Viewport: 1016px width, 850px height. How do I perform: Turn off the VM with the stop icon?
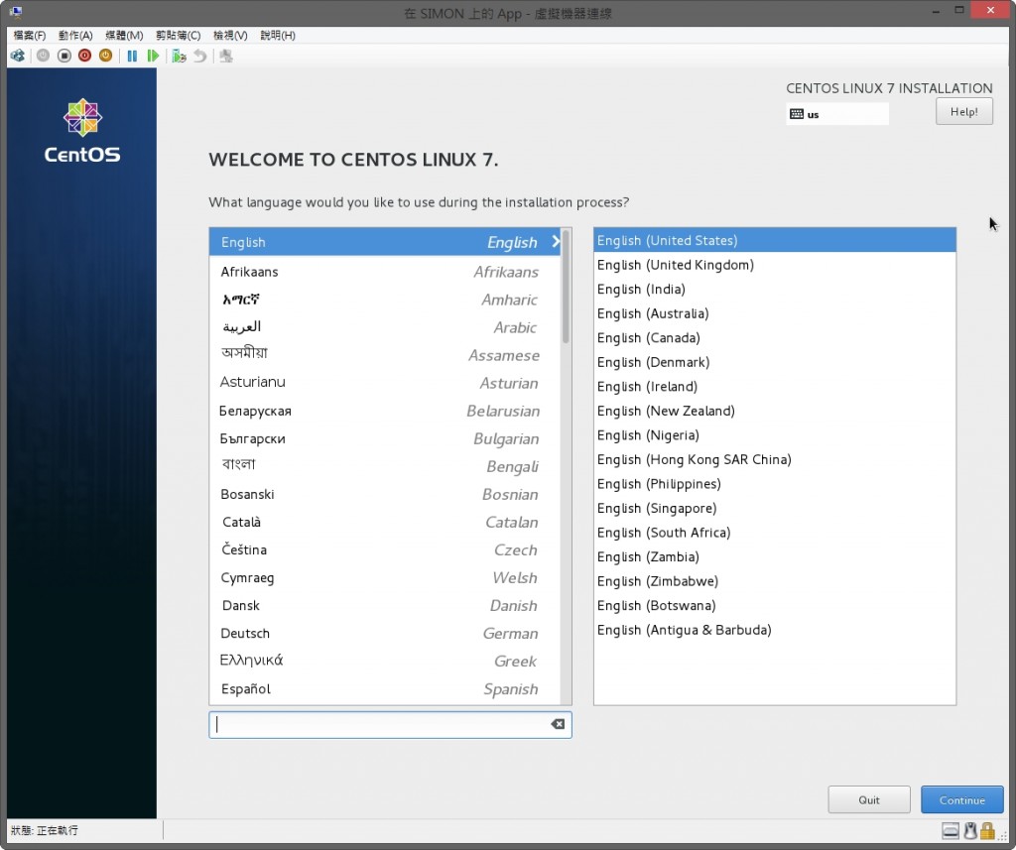pyautogui.click(x=63, y=56)
